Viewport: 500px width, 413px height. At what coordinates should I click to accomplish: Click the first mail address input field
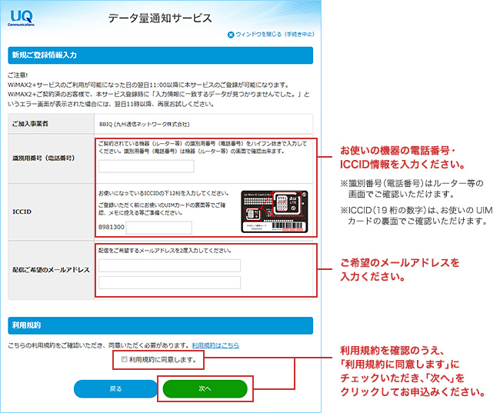pos(170,265)
